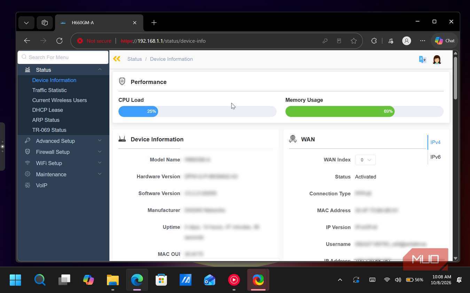
Task: Open the user avatar menu
Action: click(x=437, y=60)
